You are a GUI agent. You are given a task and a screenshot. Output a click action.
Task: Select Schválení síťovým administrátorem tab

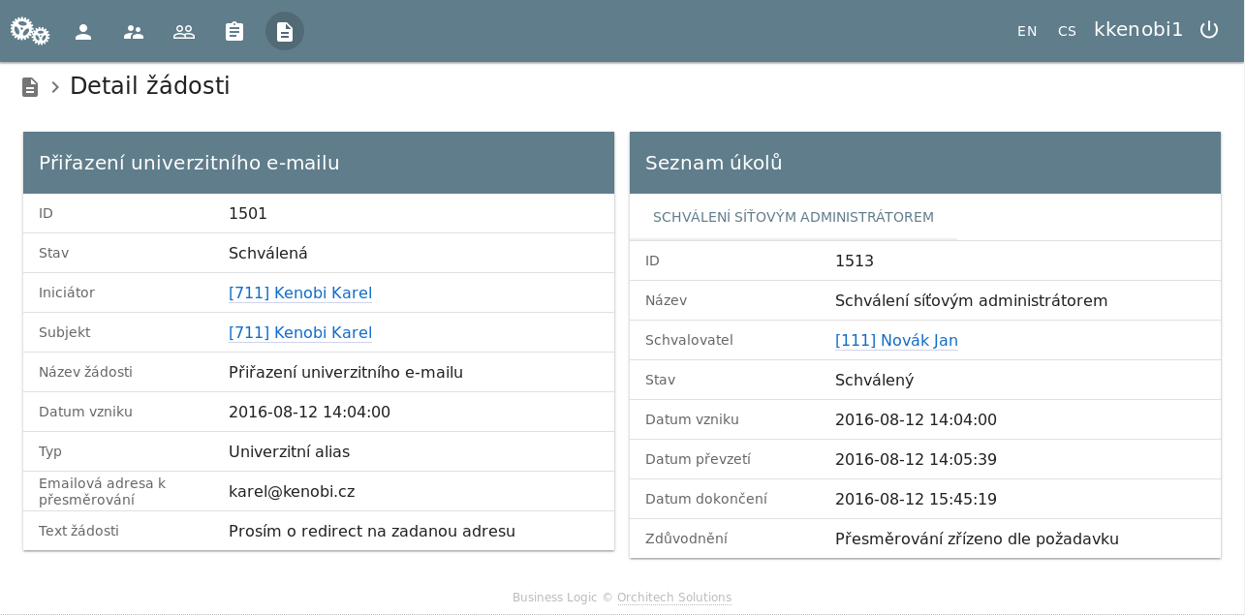[x=794, y=217]
